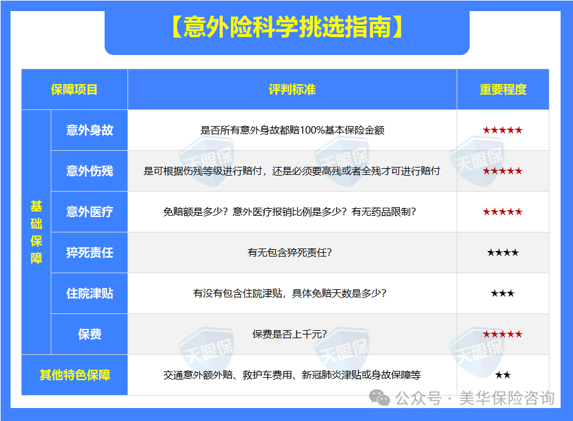
Task: Click the five-star rating for 意外伤残
Action: (503, 171)
